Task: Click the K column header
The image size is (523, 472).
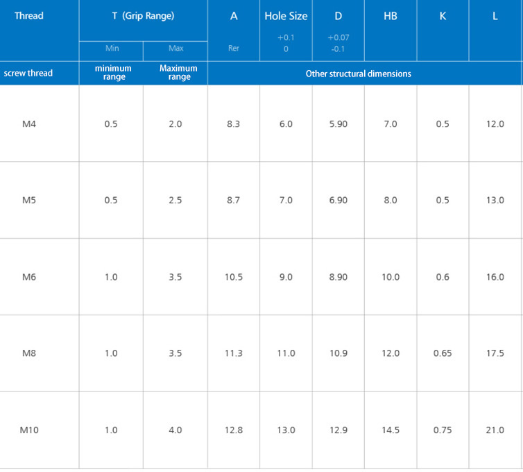Action: pyautogui.click(x=443, y=16)
